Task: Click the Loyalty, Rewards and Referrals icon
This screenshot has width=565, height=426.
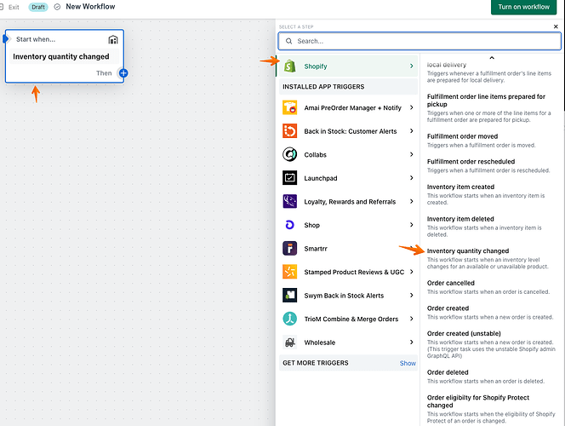Action: [x=289, y=201]
